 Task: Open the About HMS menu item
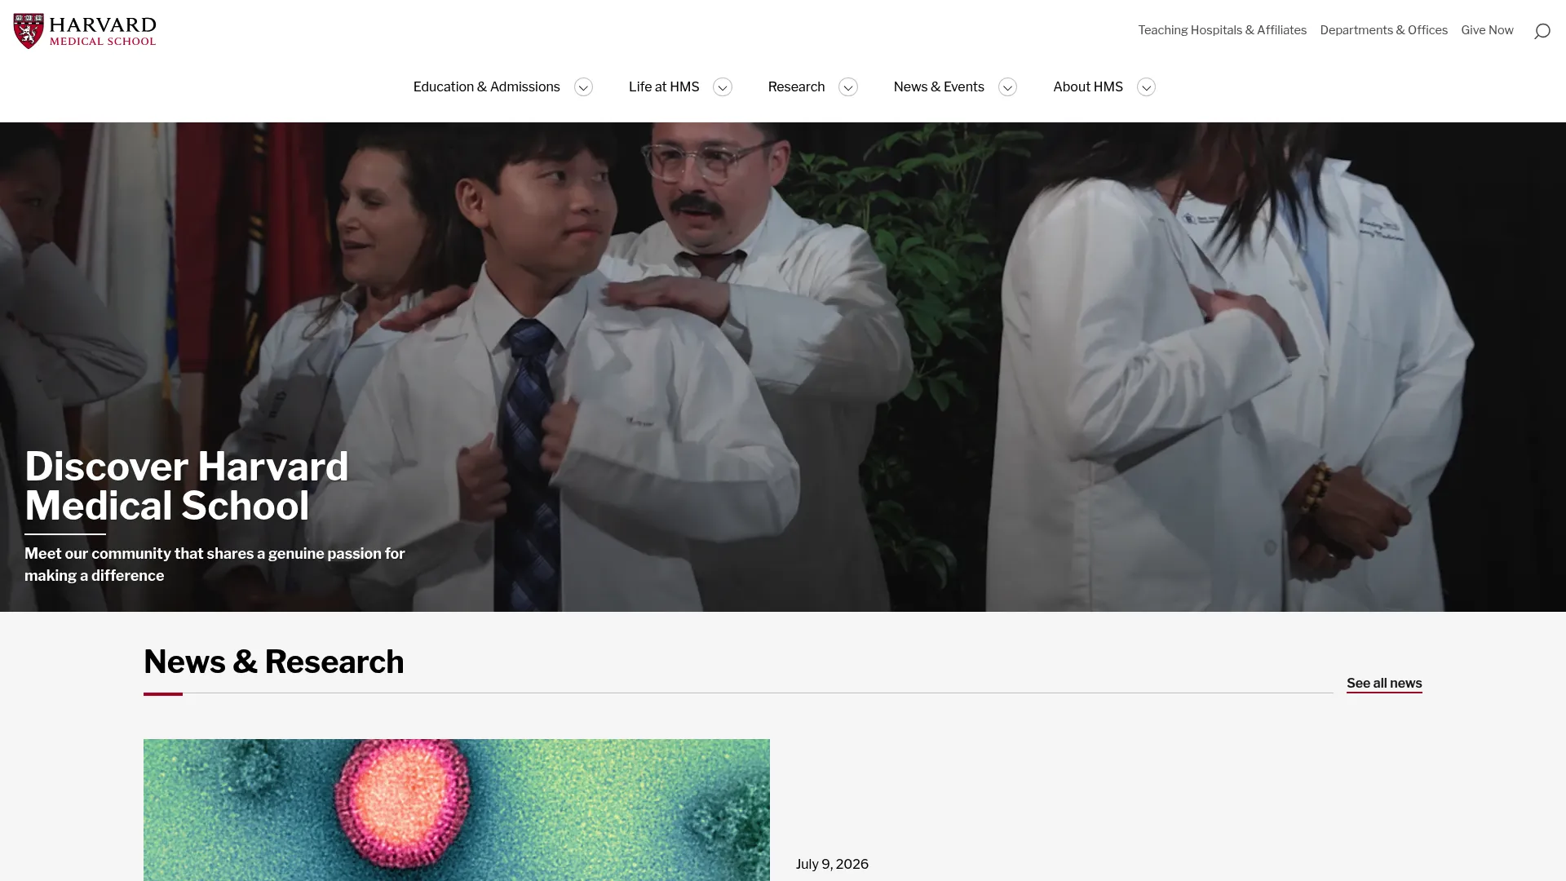click(x=1088, y=86)
